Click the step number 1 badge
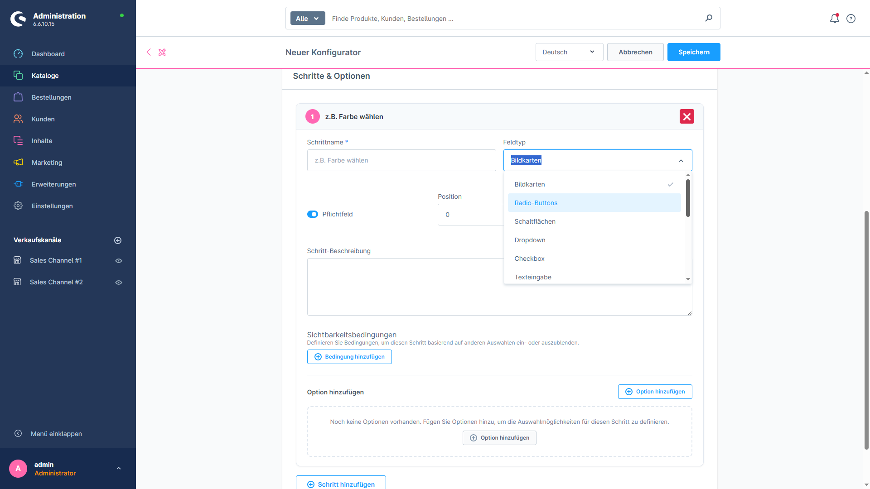This screenshot has width=870, height=489. [x=312, y=116]
